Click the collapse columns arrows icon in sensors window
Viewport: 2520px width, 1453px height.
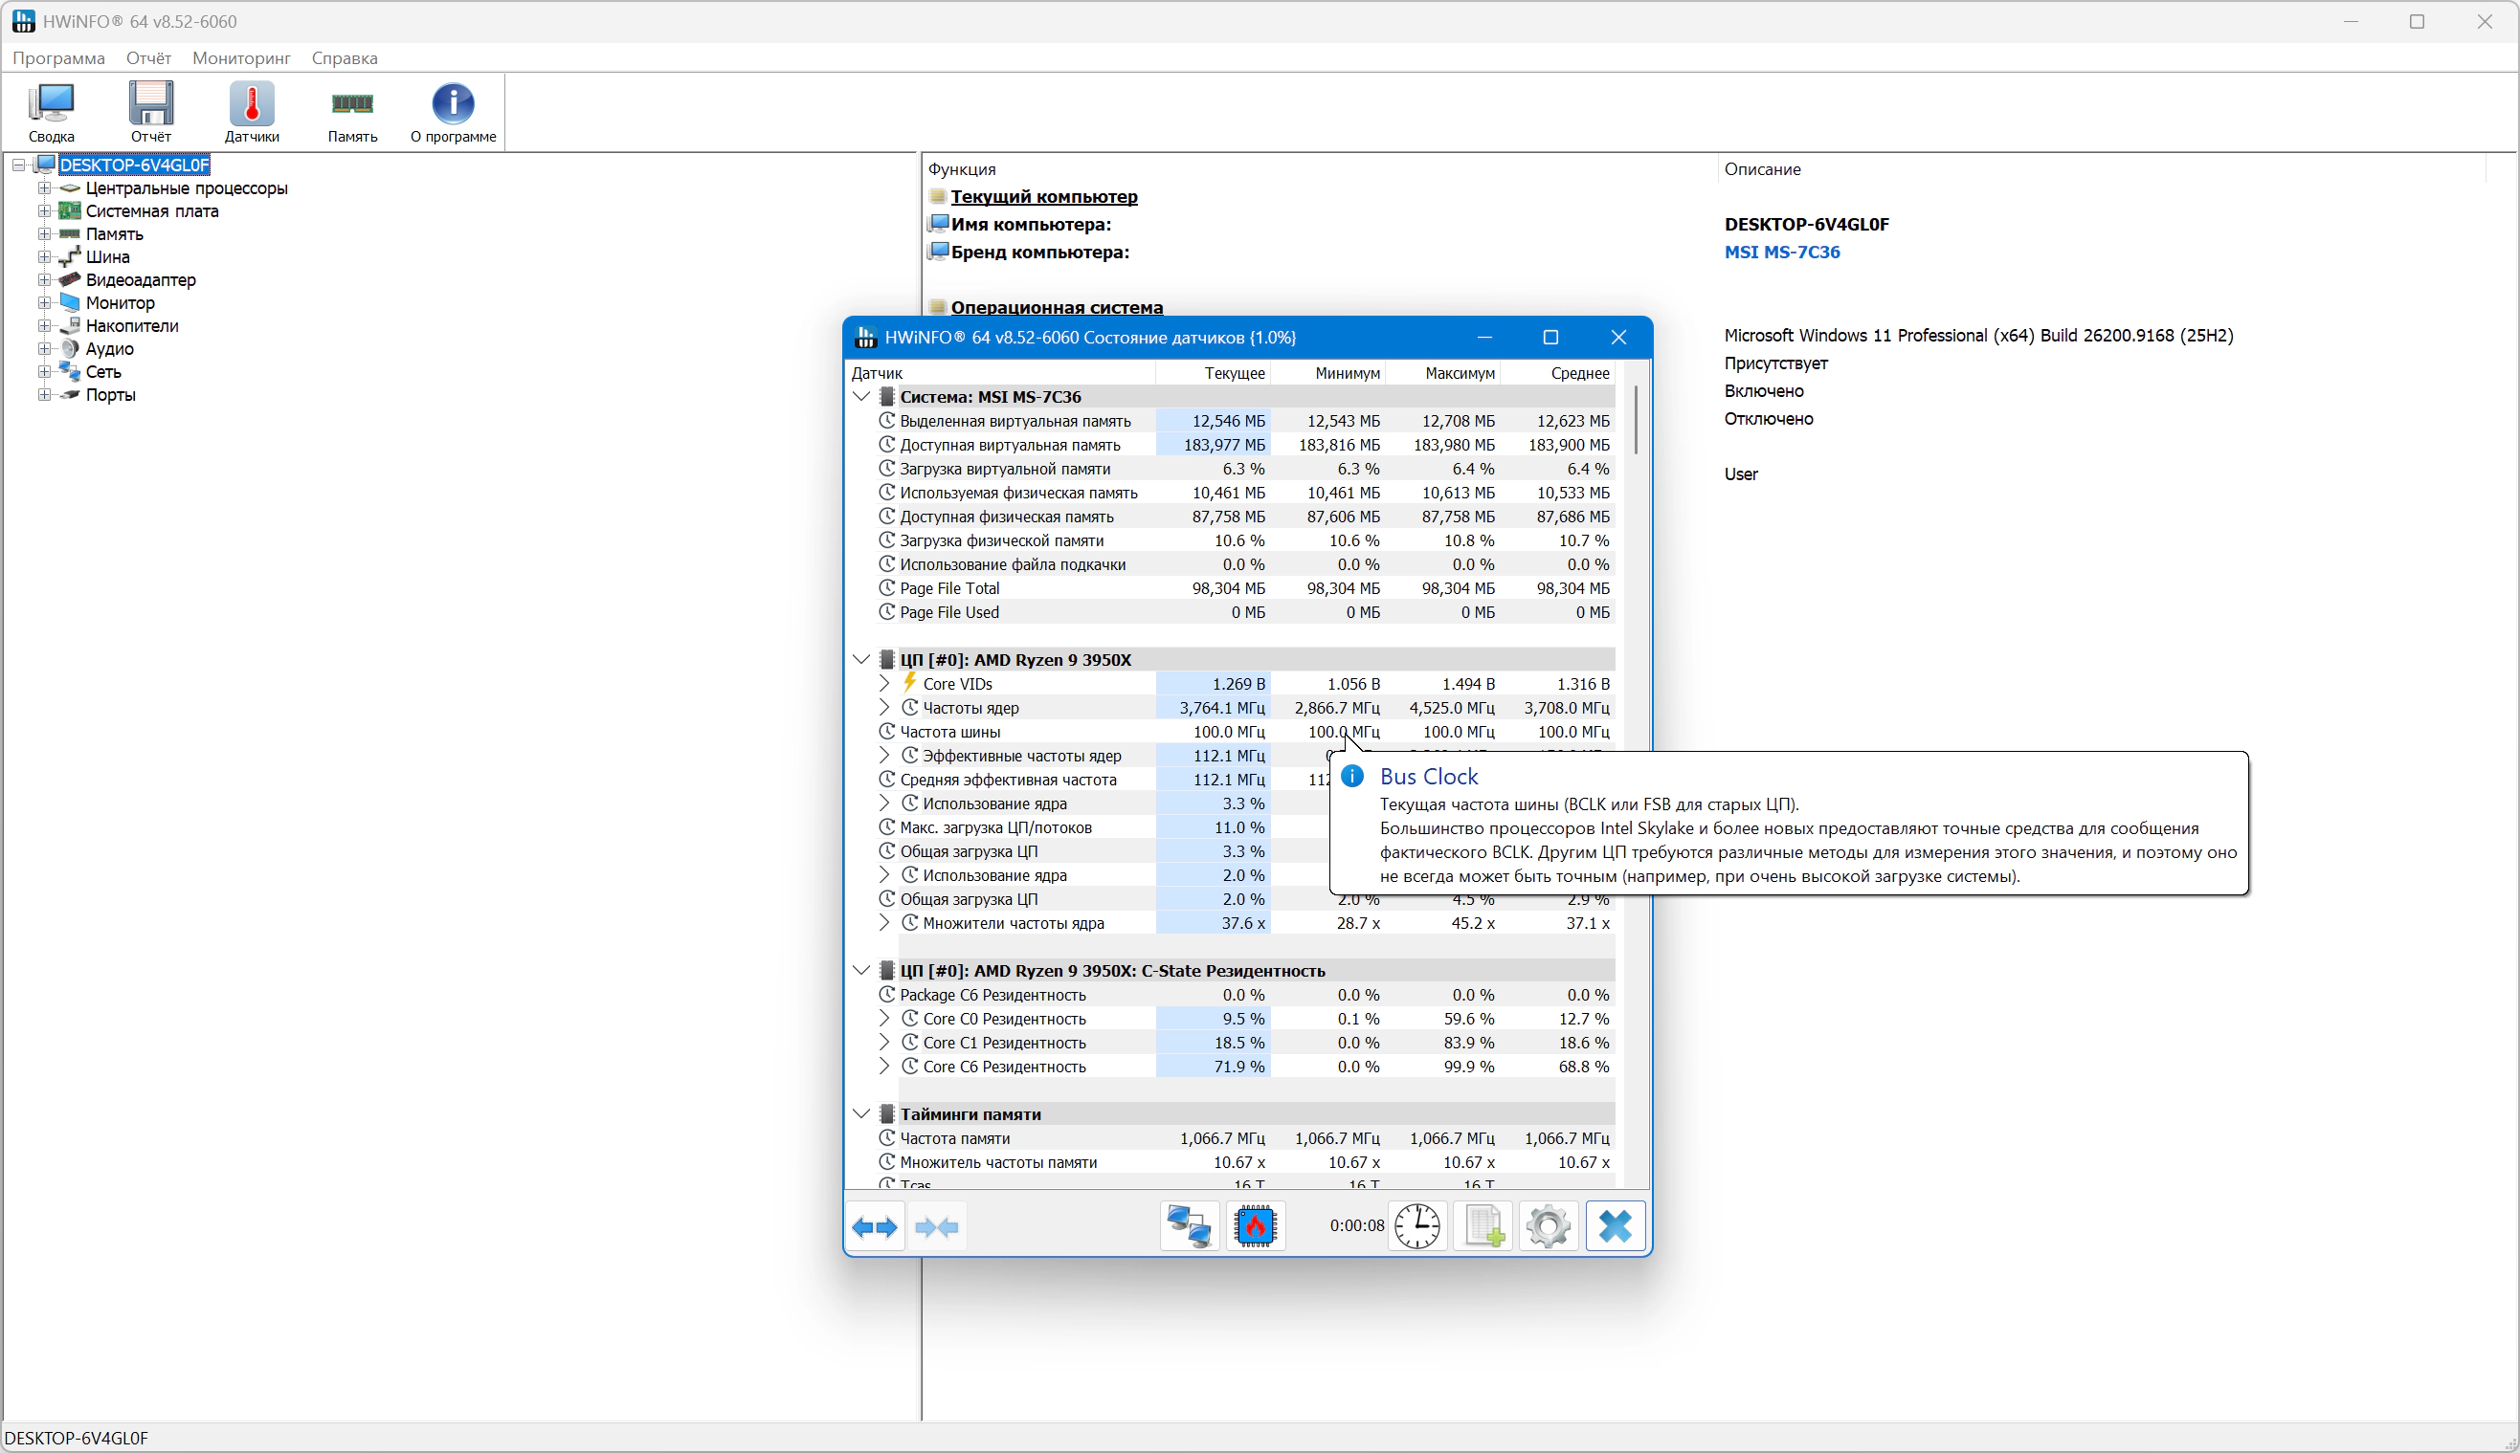[x=937, y=1226]
